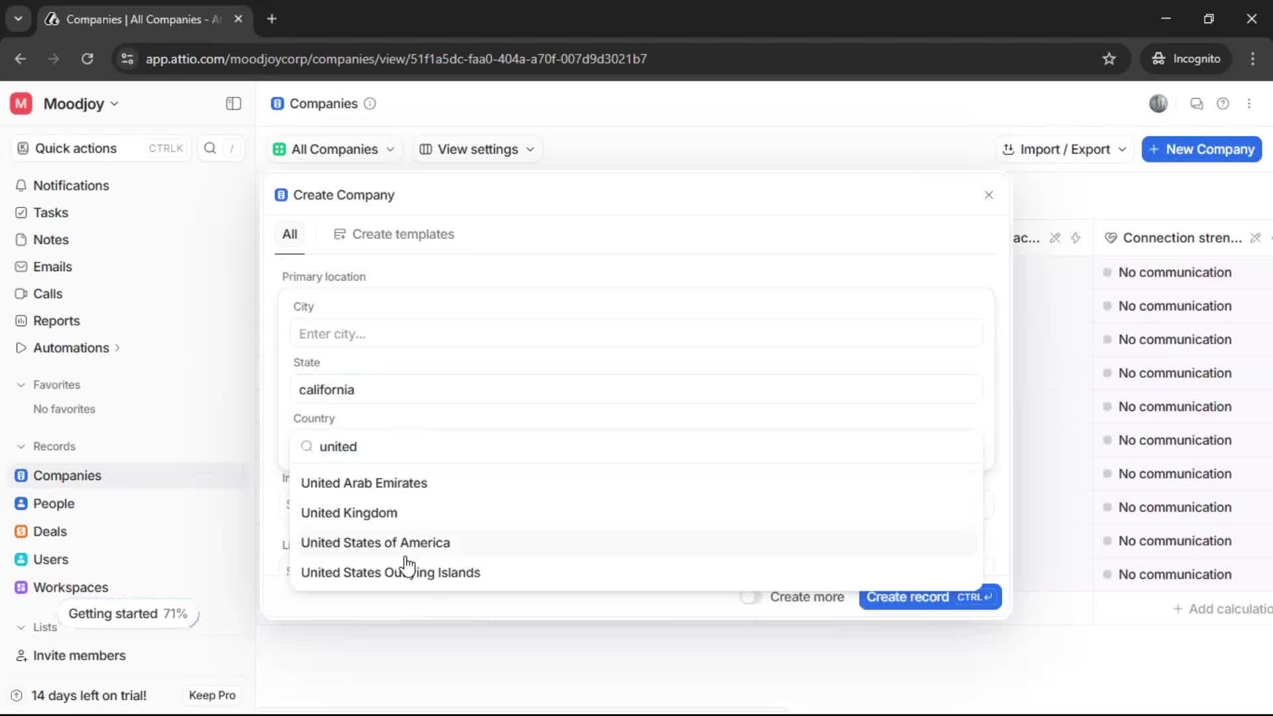Enable the Create more toggle

tap(750, 597)
